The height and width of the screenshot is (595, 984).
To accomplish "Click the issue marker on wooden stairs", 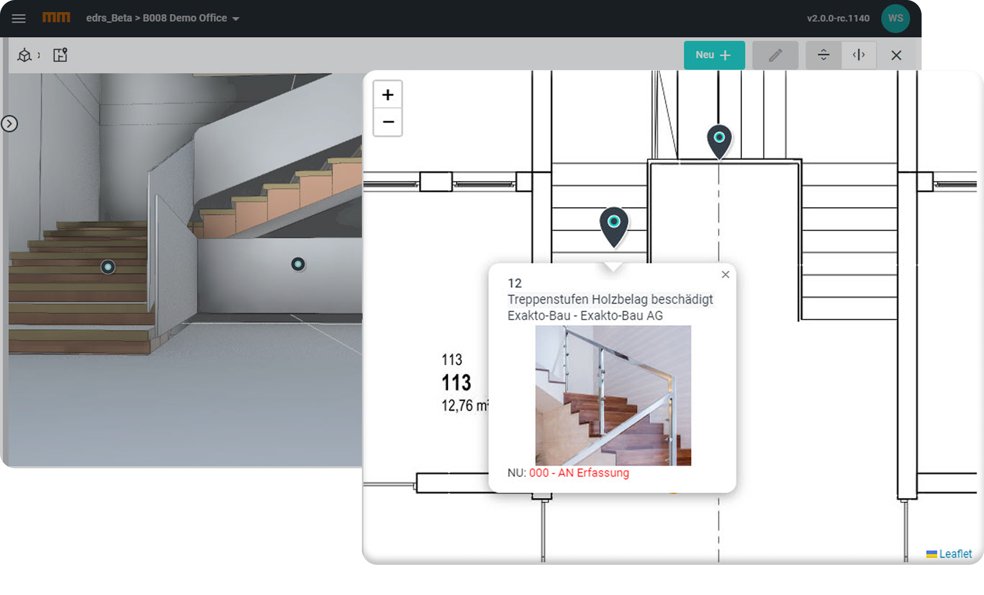I will coord(108,267).
